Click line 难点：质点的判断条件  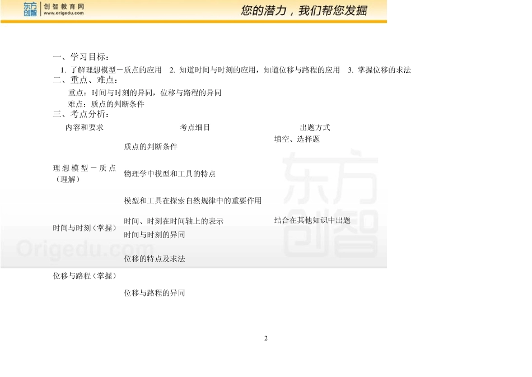pos(106,104)
